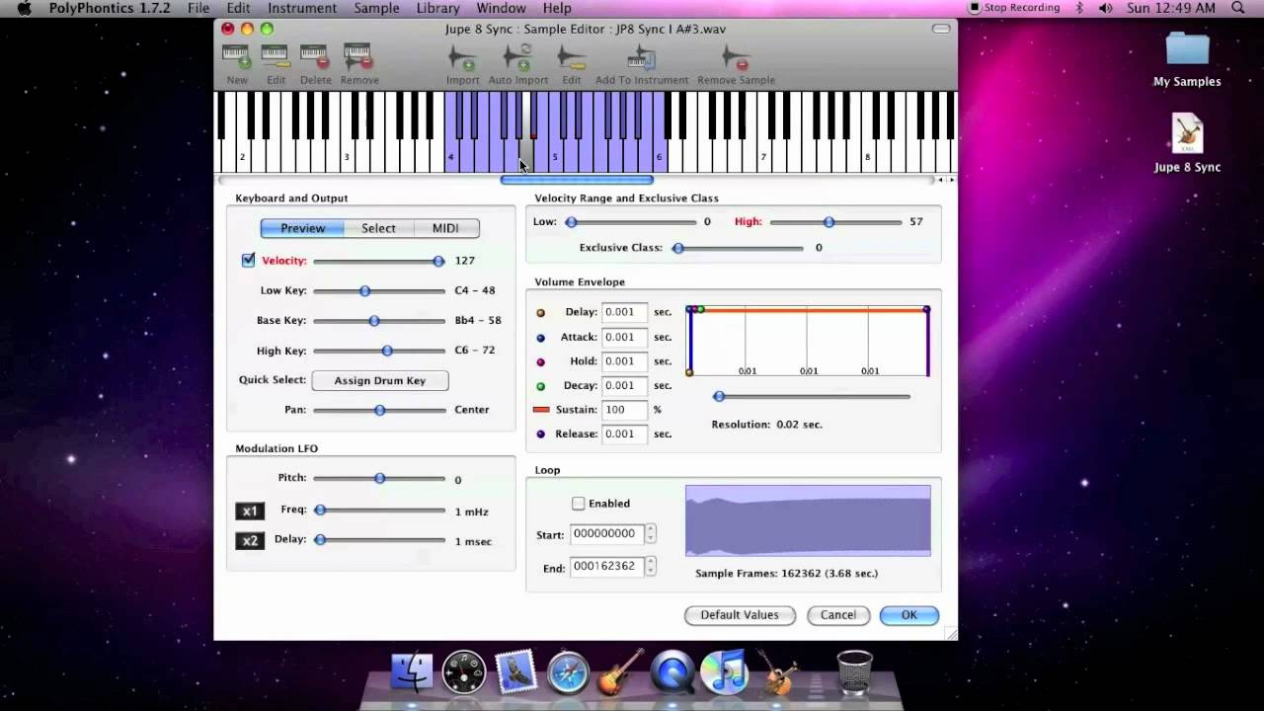Click the Base Key slider
The width and height of the screenshot is (1264, 711).
click(x=379, y=320)
